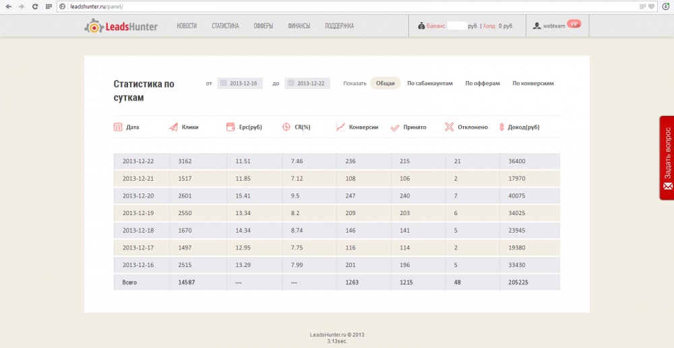The width and height of the screenshot is (674, 348).
Task: Click the Доход dollar sign icon
Action: (x=501, y=127)
